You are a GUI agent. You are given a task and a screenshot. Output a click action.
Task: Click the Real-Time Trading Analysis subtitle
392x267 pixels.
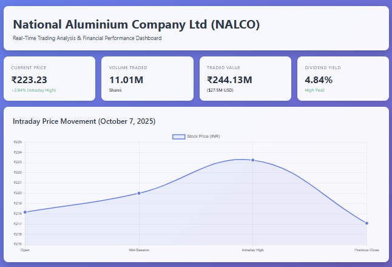pos(87,38)
